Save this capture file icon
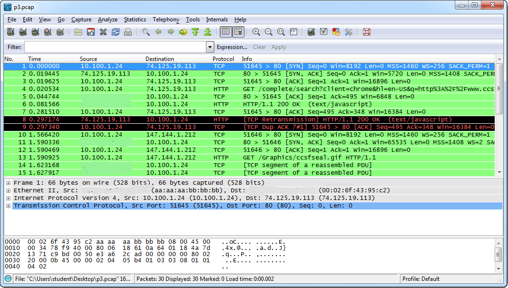 (x=91, y=32)
